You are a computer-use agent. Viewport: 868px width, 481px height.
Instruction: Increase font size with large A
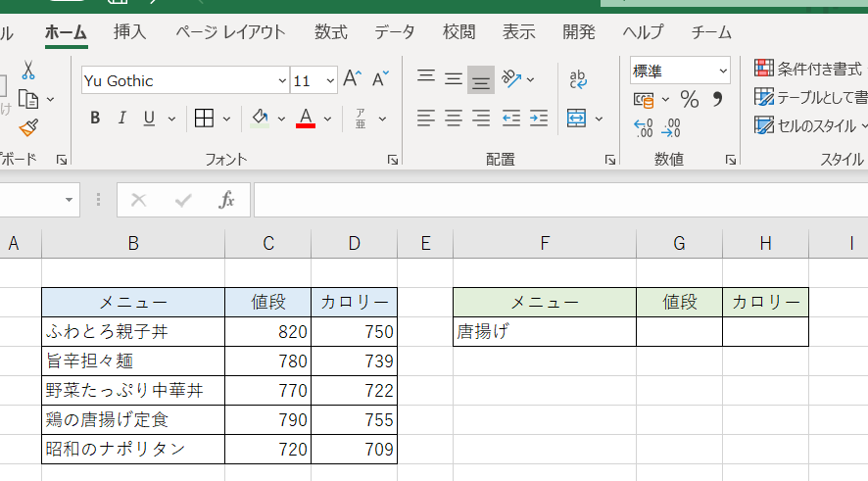click(x=352, y=79)
